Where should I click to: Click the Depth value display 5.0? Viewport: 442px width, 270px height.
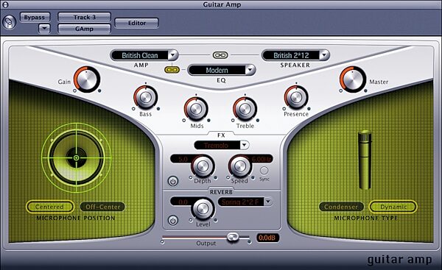coord(182,159)
